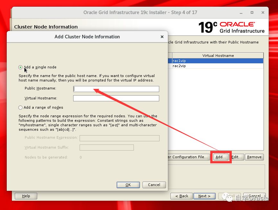Focus the Virtual Hostname input field
The image size is (278, 210).
click(116, 98)
